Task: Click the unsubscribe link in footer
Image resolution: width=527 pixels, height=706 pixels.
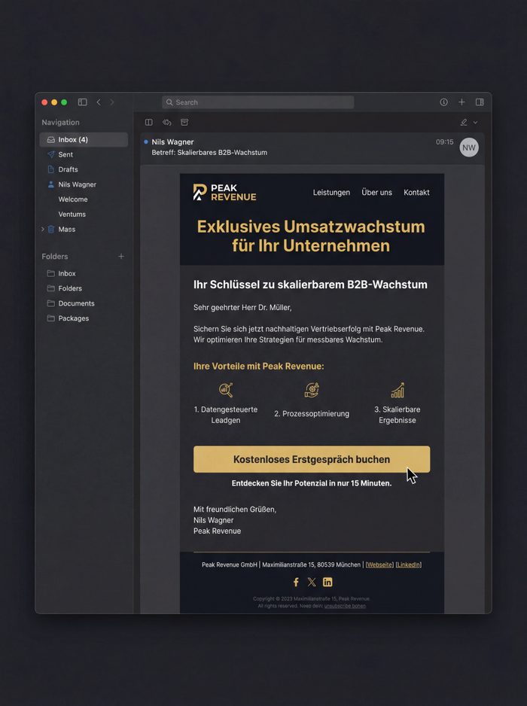Action: [345, 605]
